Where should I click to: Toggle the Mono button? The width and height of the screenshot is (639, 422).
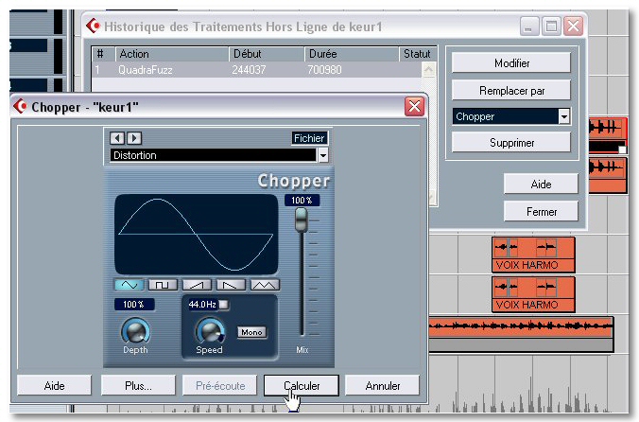tap(251, 332)
